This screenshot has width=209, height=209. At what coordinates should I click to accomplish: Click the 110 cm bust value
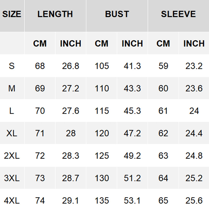pyautogui.click(x=102, y=89)
